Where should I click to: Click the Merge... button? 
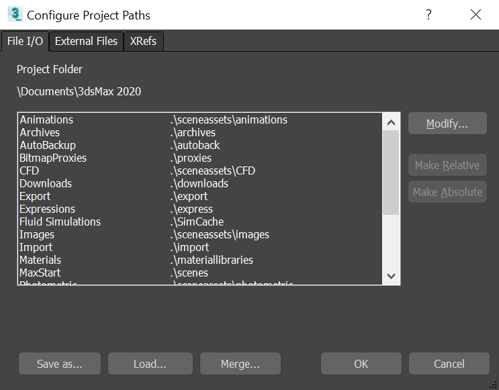click(x=240, y=364)
